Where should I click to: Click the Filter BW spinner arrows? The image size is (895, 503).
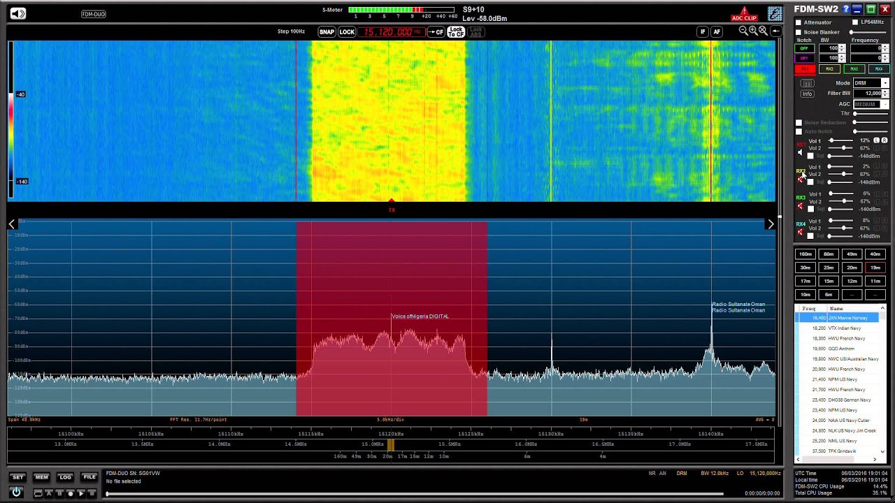click(885, 94)
